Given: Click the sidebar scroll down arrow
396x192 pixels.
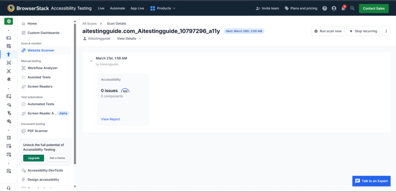Looking at the screenshot, I should [x=75, y=187].
